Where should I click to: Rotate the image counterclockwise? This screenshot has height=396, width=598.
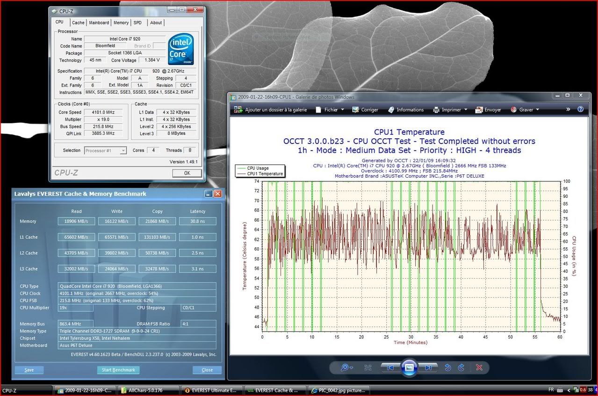pos(447,367)
